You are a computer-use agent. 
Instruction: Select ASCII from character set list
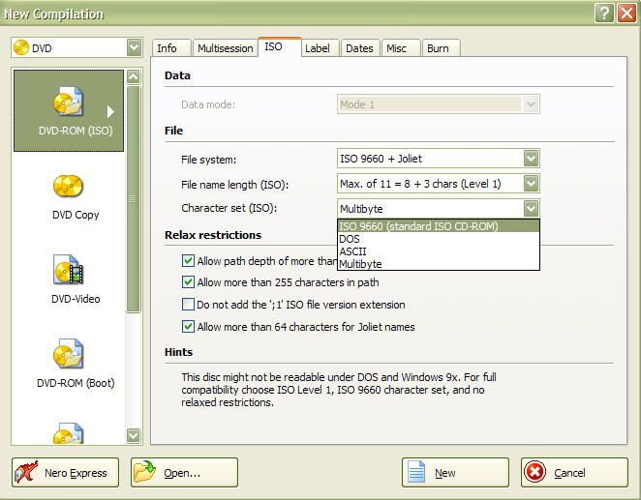pos(352,251)
